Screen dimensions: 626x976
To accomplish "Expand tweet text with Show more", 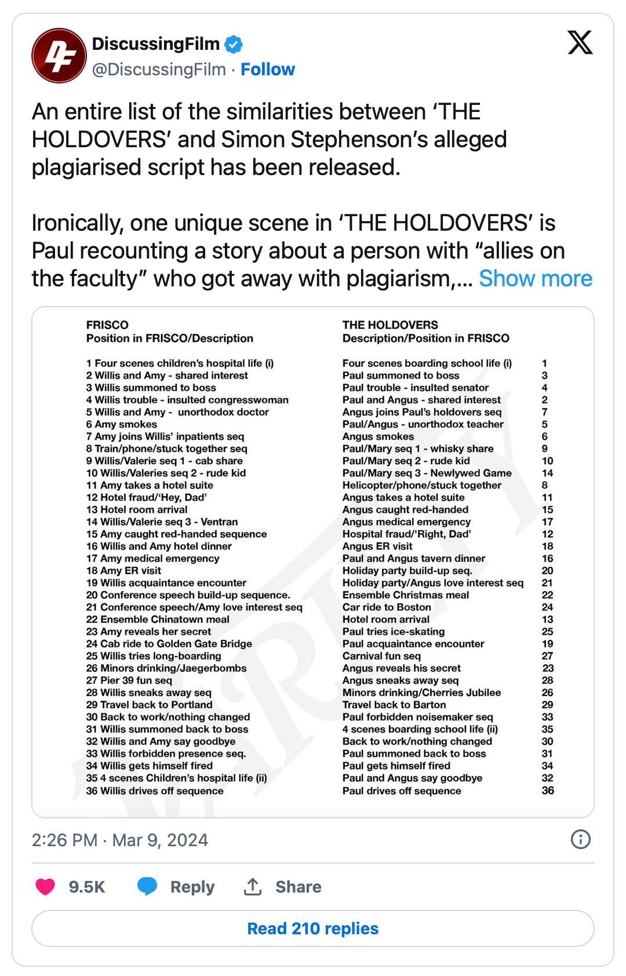I will coord(535,279).
